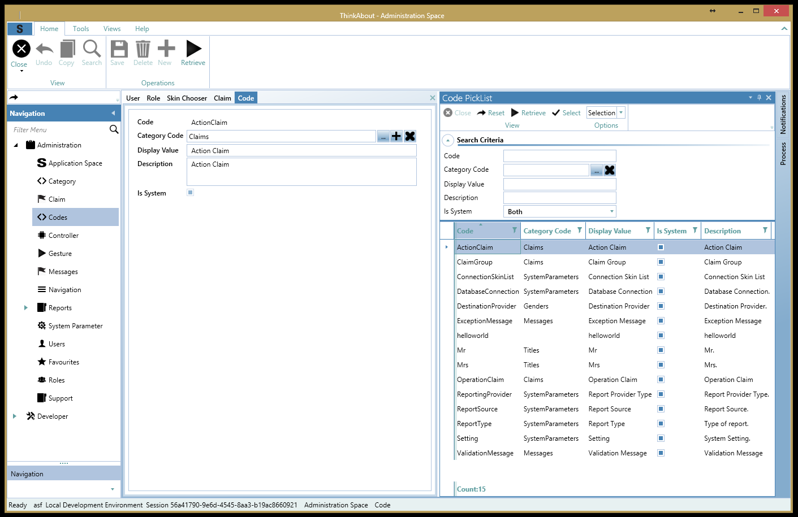Click the Filter Menu search magnifier

click(114, 129)
